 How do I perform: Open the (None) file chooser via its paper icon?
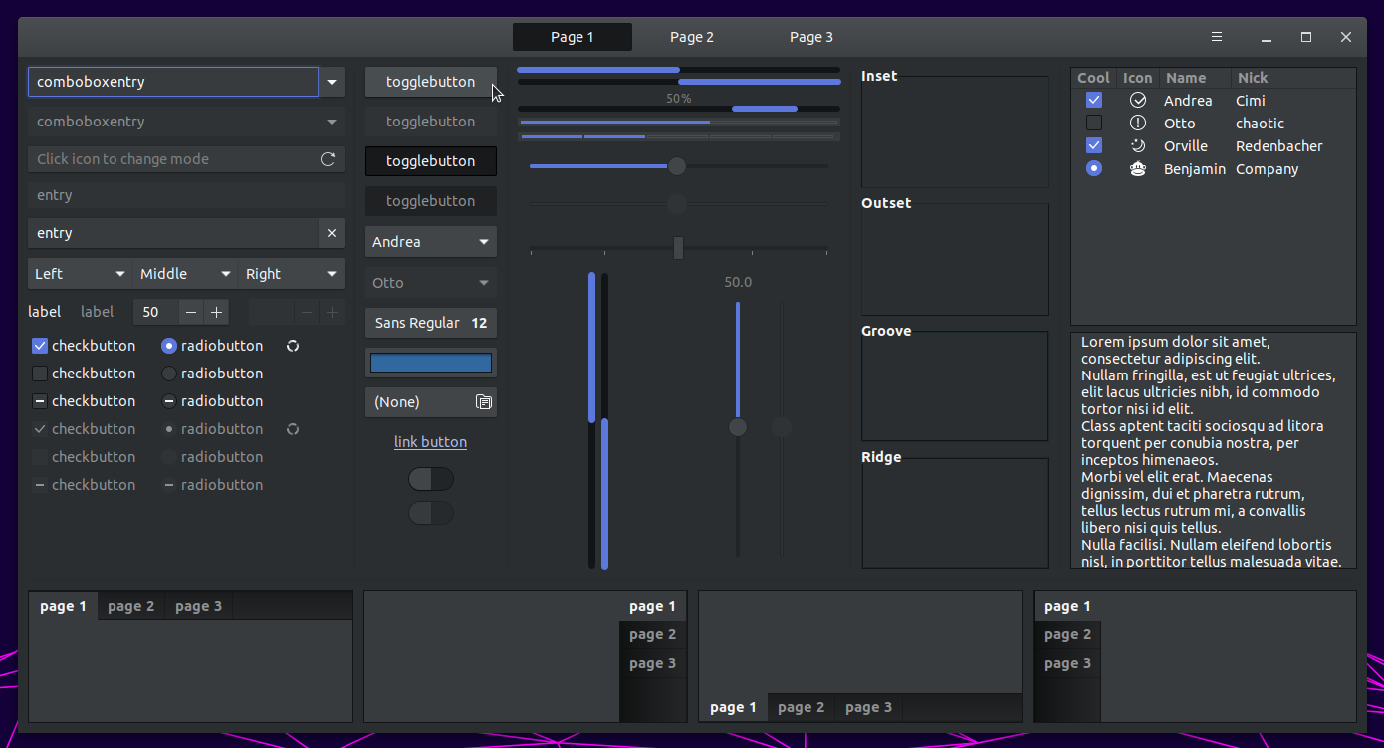click(x=484, y=401)
